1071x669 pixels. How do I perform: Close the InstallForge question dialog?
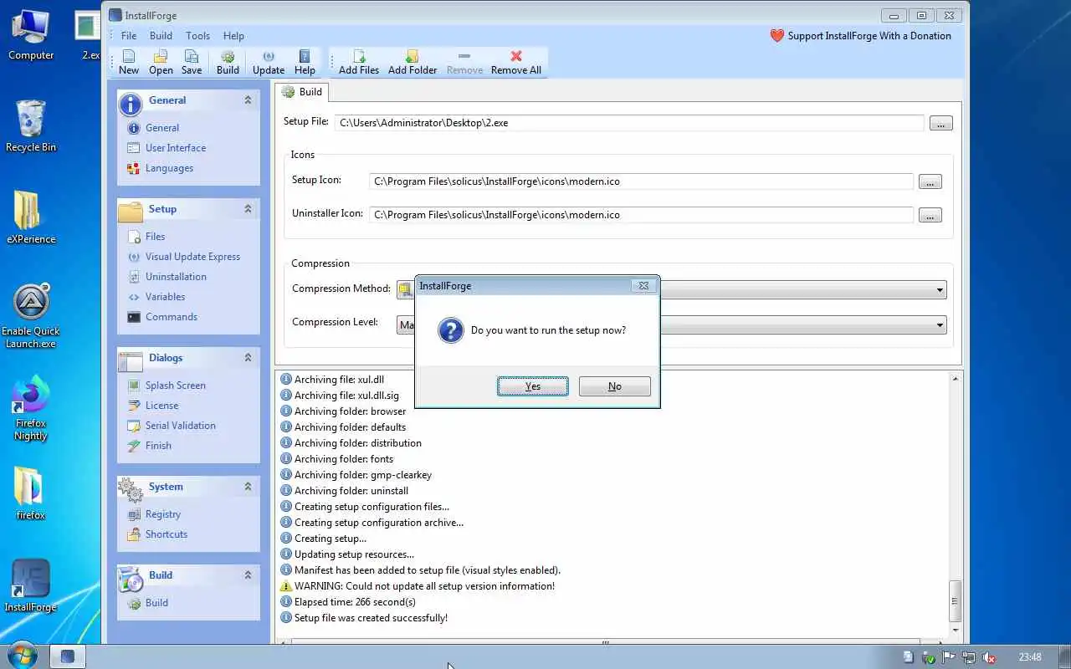(643, 286)
